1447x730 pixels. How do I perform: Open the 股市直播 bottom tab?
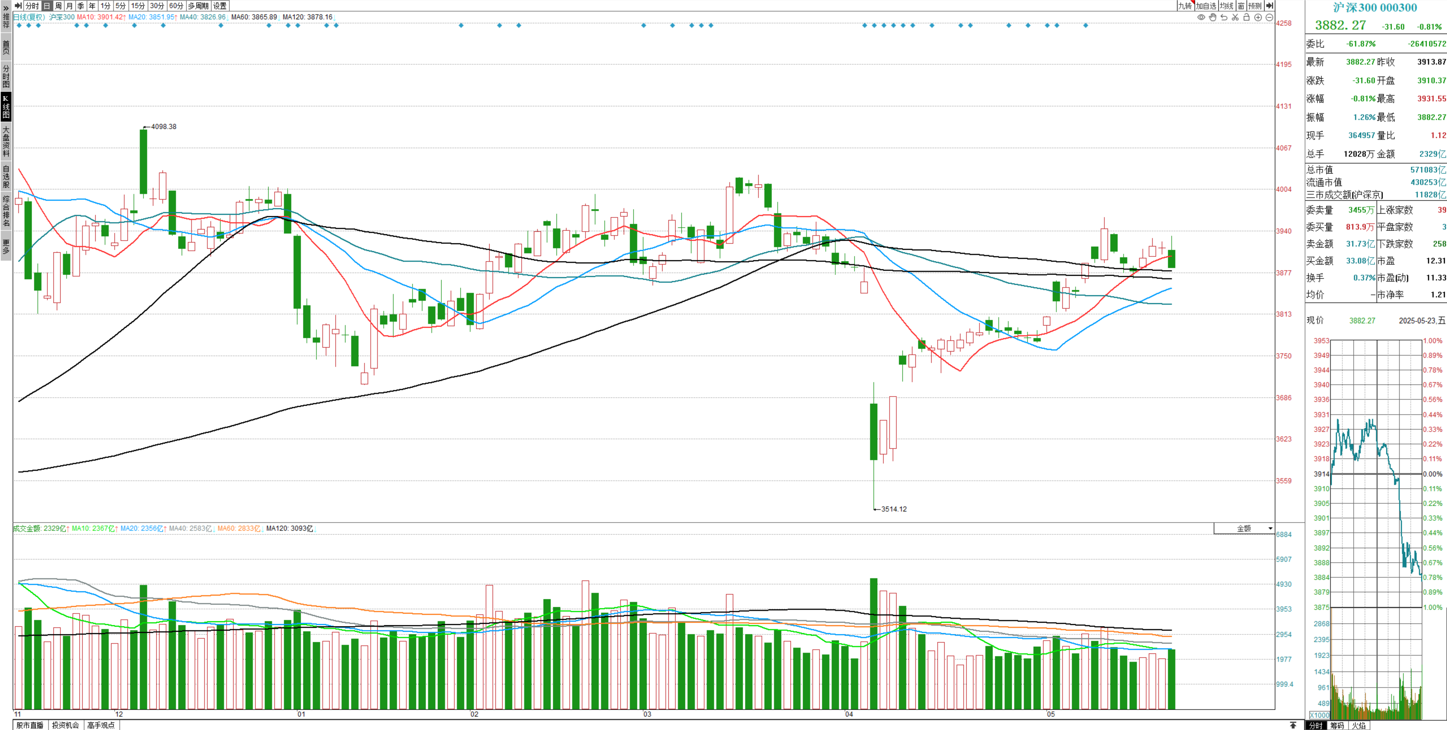point(30,725)
